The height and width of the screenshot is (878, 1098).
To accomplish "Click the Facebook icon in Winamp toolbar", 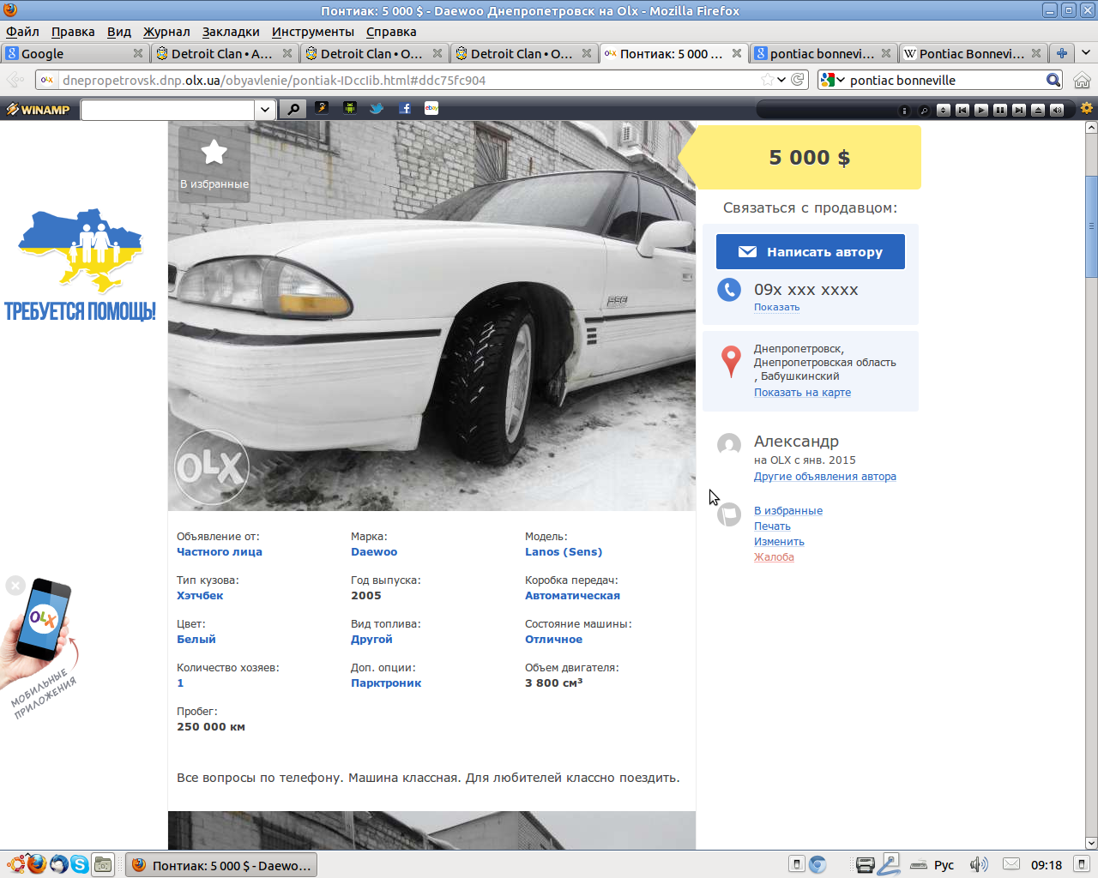I will point(405,109).
